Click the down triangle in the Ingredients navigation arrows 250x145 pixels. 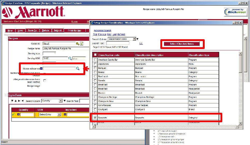(x=12, y=101)
